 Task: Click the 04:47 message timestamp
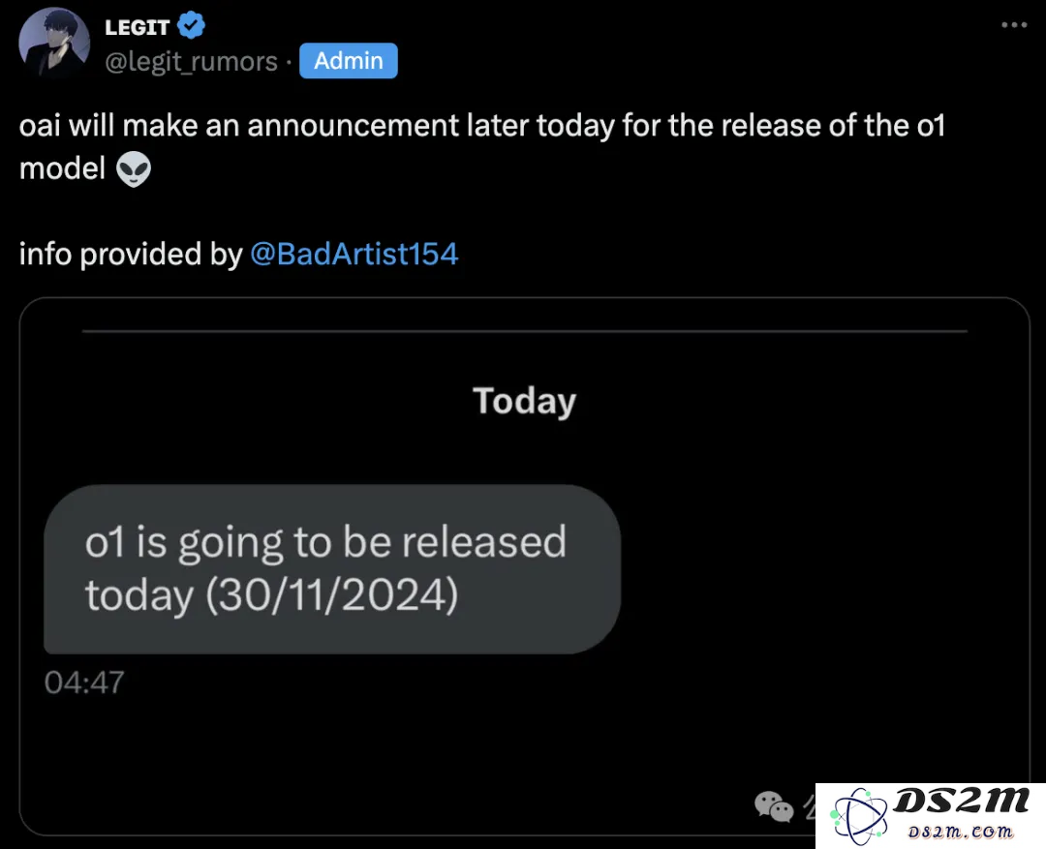pyautogui.click(x=84, y=682)
